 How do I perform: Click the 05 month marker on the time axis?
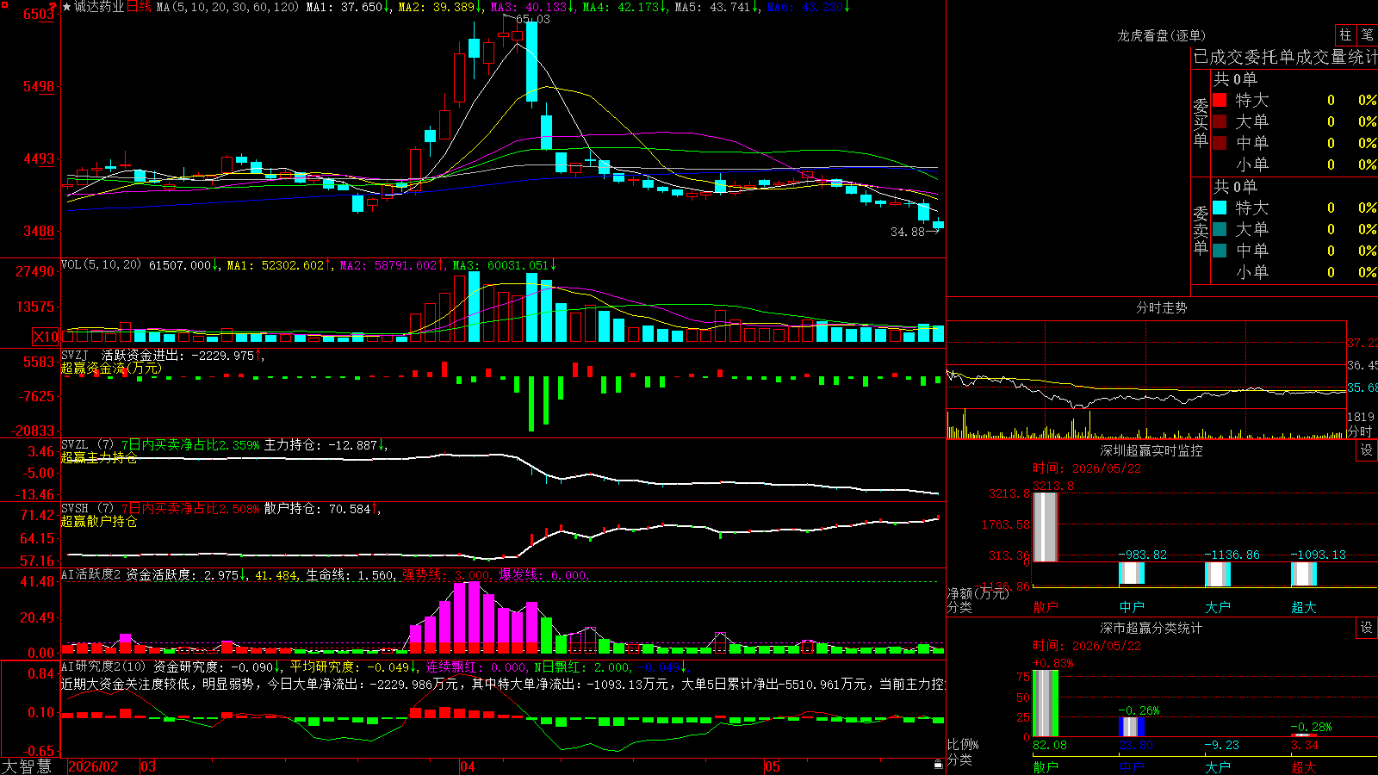[773, 766]
